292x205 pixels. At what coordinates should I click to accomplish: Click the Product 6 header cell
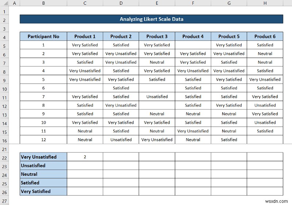[x=265, y=36]
